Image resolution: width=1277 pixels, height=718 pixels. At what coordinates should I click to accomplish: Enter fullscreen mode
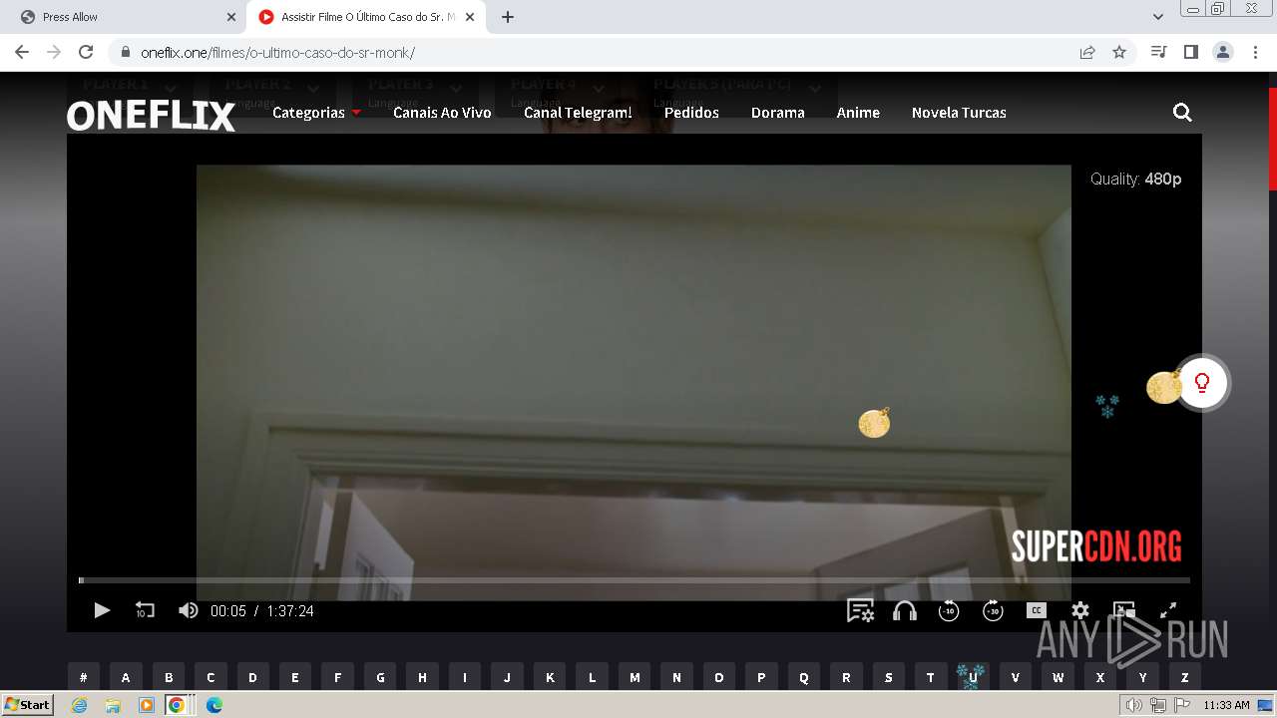pos(1168,611)
